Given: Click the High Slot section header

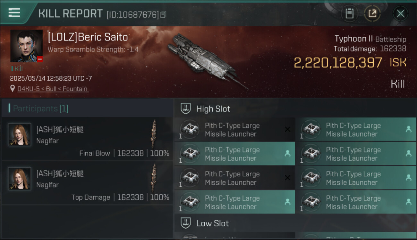Looking at the screenshot, I should (x=213, y=109).
